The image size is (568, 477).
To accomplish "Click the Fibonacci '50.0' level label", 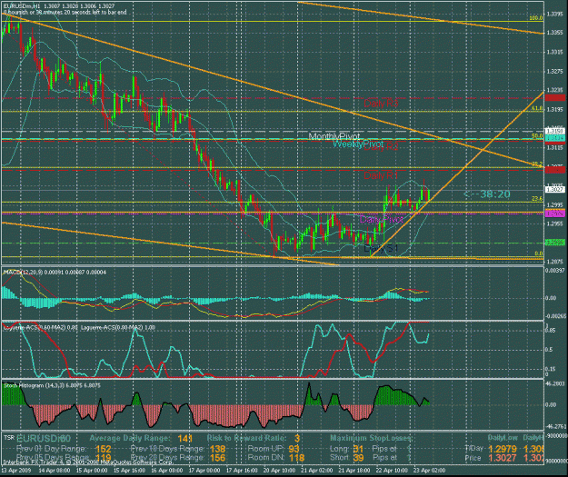I will [x=537, y=135].
